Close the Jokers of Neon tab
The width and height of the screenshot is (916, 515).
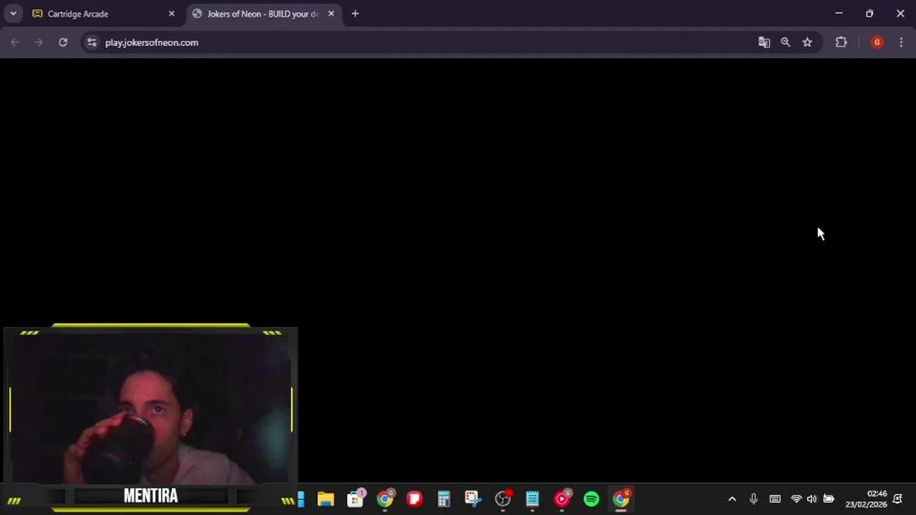pyautogui.click(x=331, y=14)
